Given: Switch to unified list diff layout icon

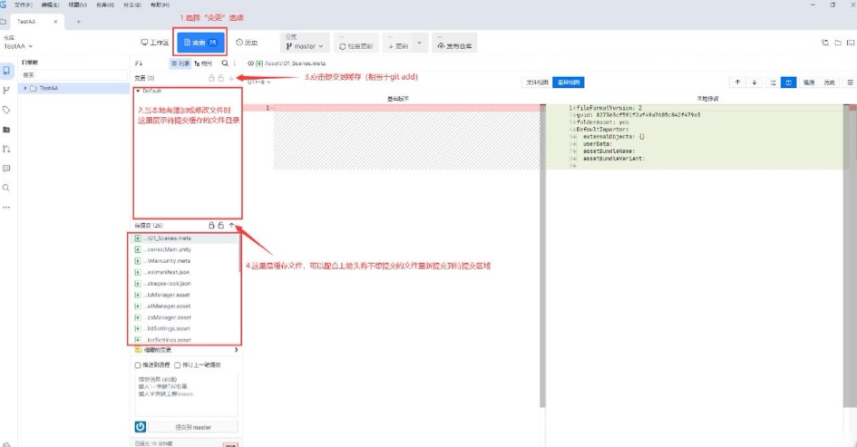Looking at the screenshot, I should point(773,83).
